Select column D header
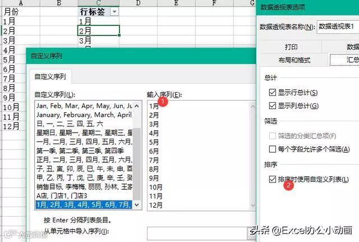 (x=138, y=3)
